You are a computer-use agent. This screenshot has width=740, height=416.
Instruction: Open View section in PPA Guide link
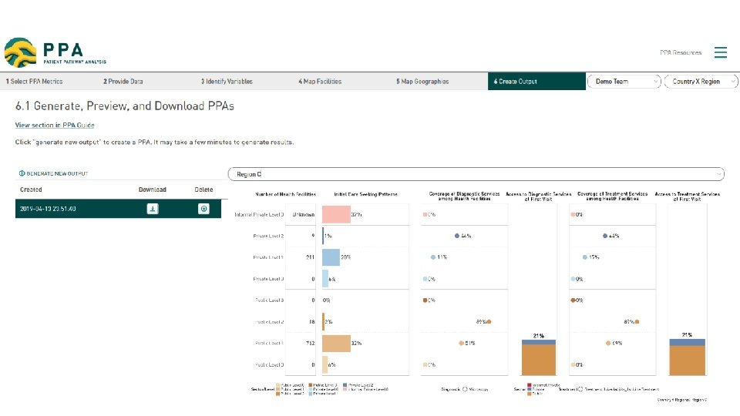coord(55,125)
